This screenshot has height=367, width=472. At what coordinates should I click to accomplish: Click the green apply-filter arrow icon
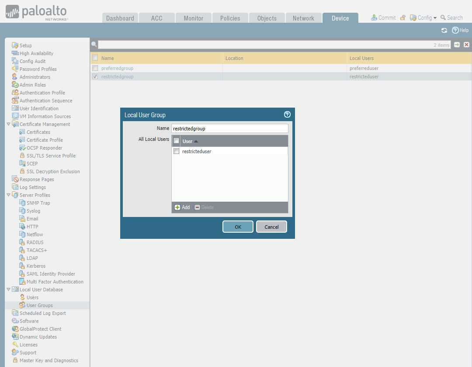(x=457, y=45)
